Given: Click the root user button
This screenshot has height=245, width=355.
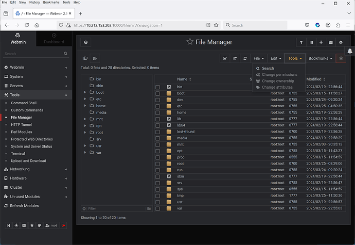Looking at the screenshot, I should (51, 225).
